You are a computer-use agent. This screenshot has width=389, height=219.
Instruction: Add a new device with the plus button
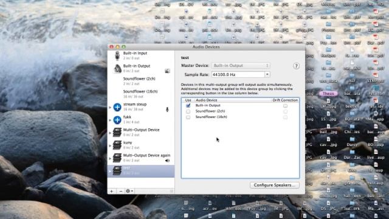(x=112, y=191)
